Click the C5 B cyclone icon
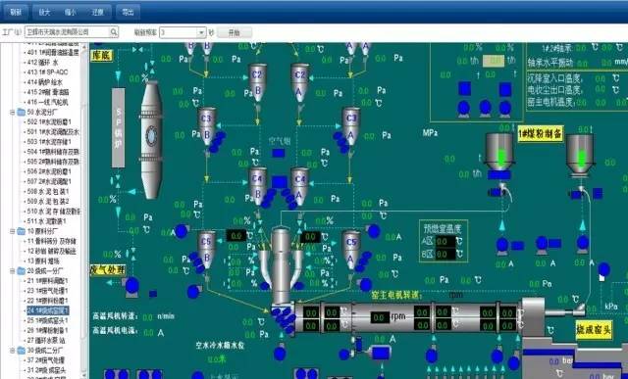 point(207,250)
